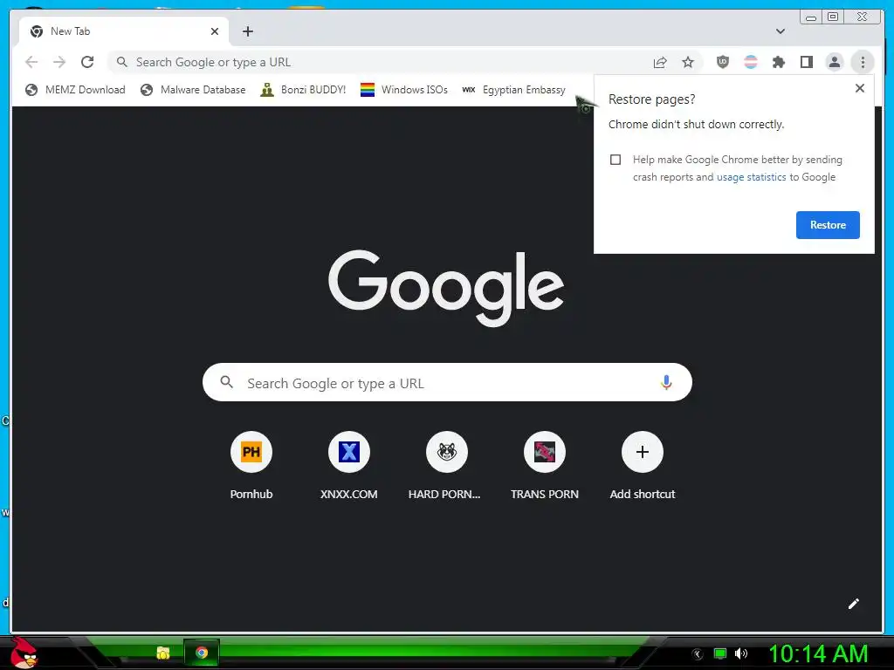The width and height of the screenshot is (894, 670).
Task: Open the uBlock Origin shield extension
Action: pyautogui.click(x=722, y=62)
